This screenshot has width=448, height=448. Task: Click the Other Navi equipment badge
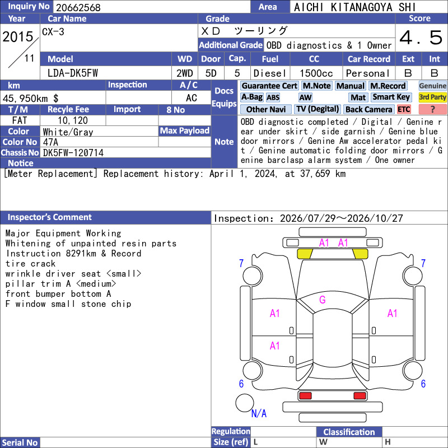click(265, 109)
